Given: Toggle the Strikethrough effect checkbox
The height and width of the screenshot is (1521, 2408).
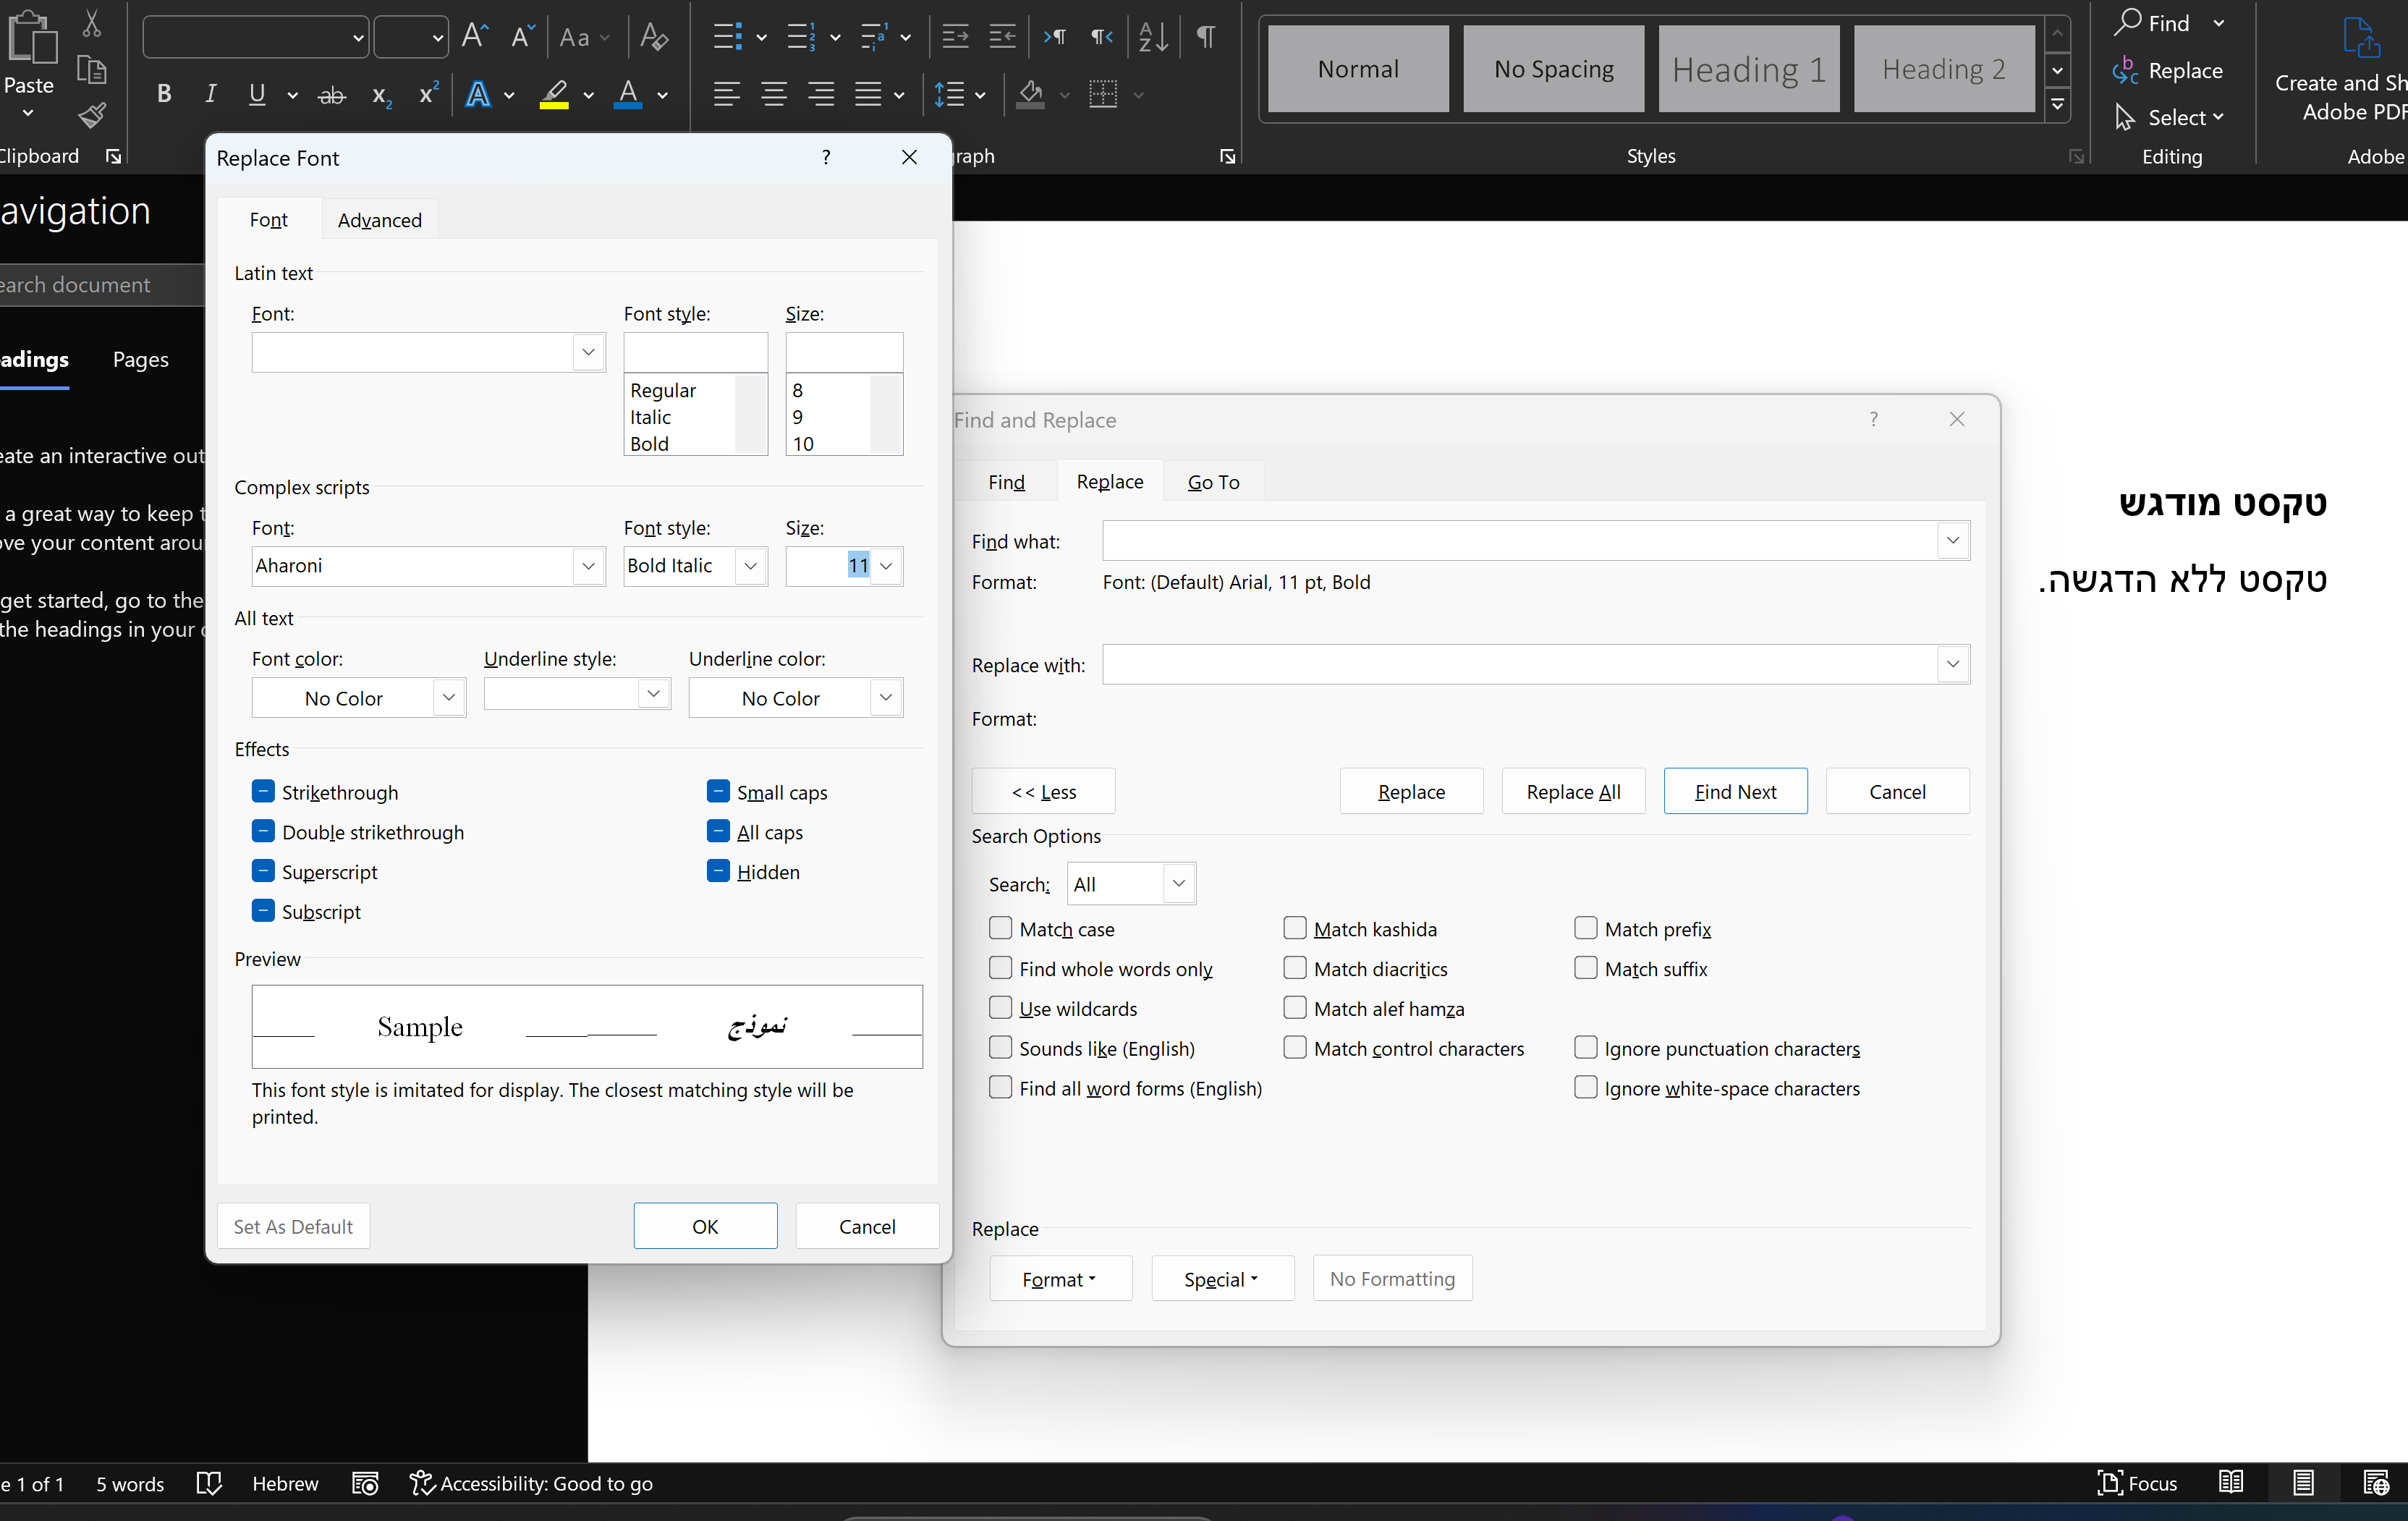Looking at the screenshot, I should (263, 791).
